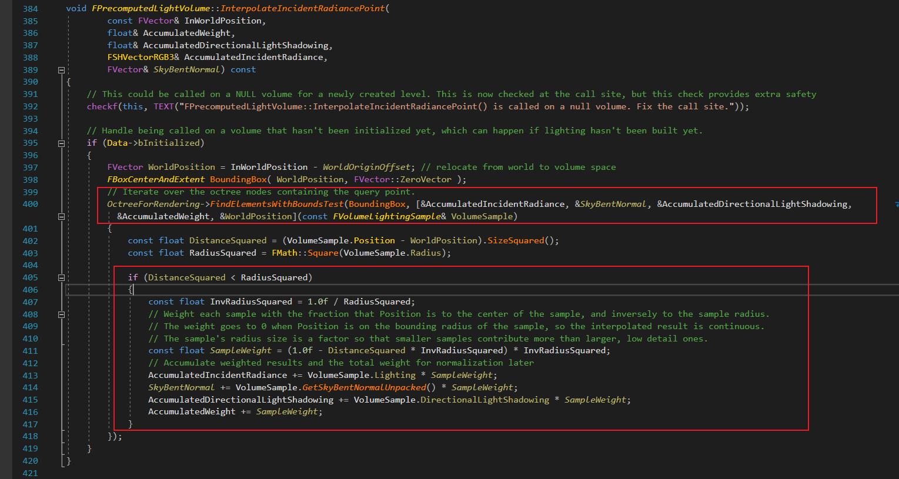
Task: Click line number 400 in the gutter
Action: pyautogui.click(x=30, y=204)
